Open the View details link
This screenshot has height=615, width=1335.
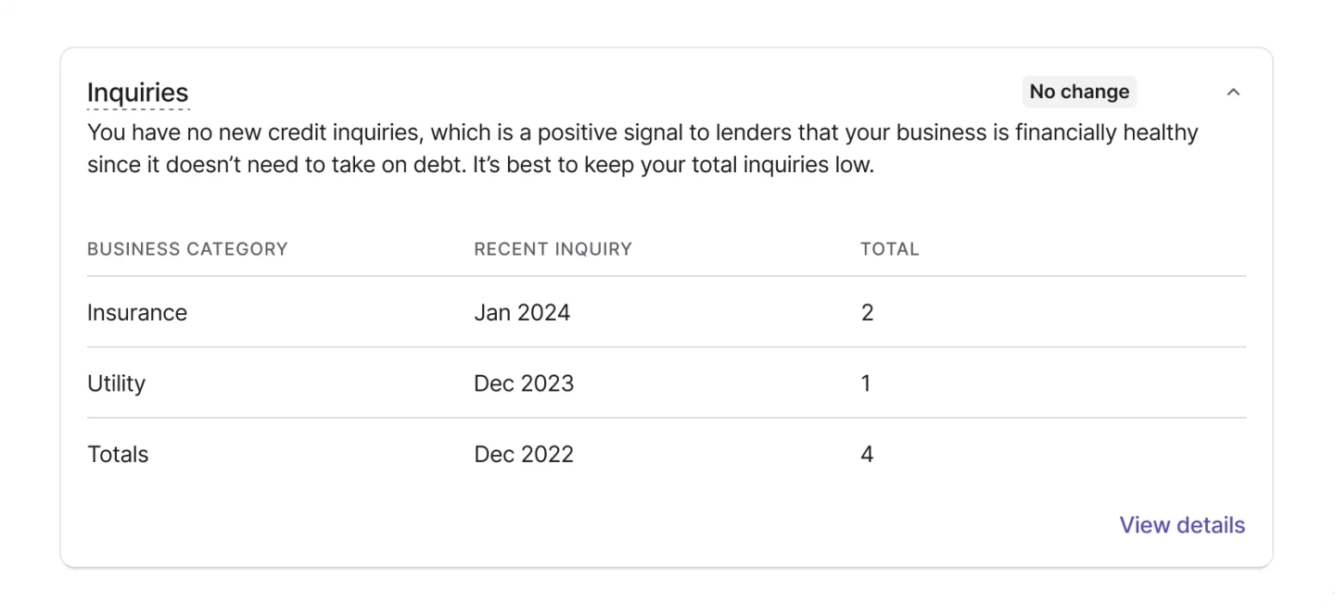click(x=1182, y=525)
